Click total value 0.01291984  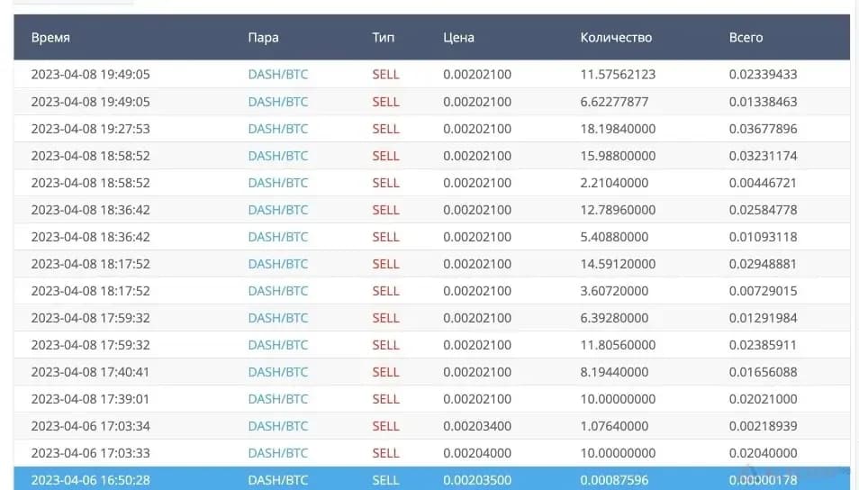(763, 318)
